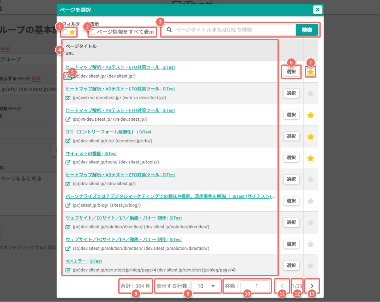Open heatmap title link above (sp)dev.sitest.jp/
Image resolution: width=380 pixels, height=302 pixels.
coord(120,175)
